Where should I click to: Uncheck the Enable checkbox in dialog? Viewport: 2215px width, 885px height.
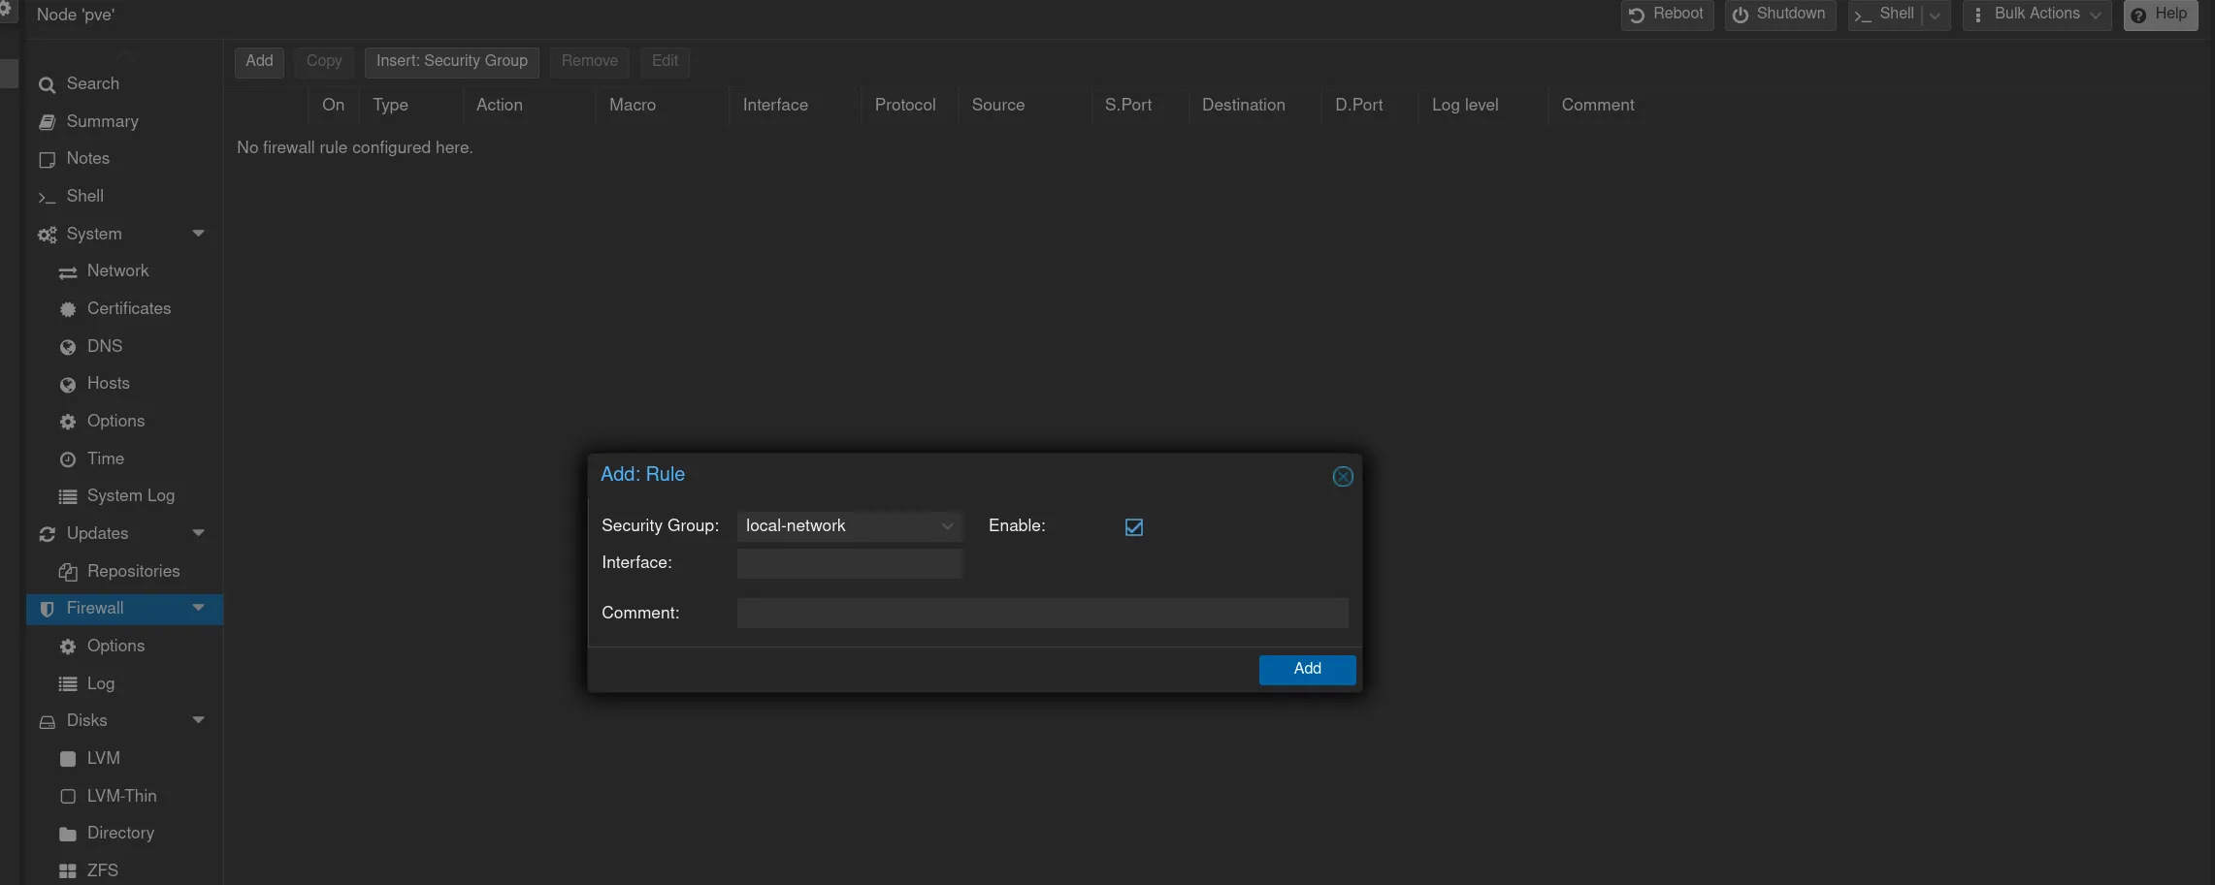1133,527
